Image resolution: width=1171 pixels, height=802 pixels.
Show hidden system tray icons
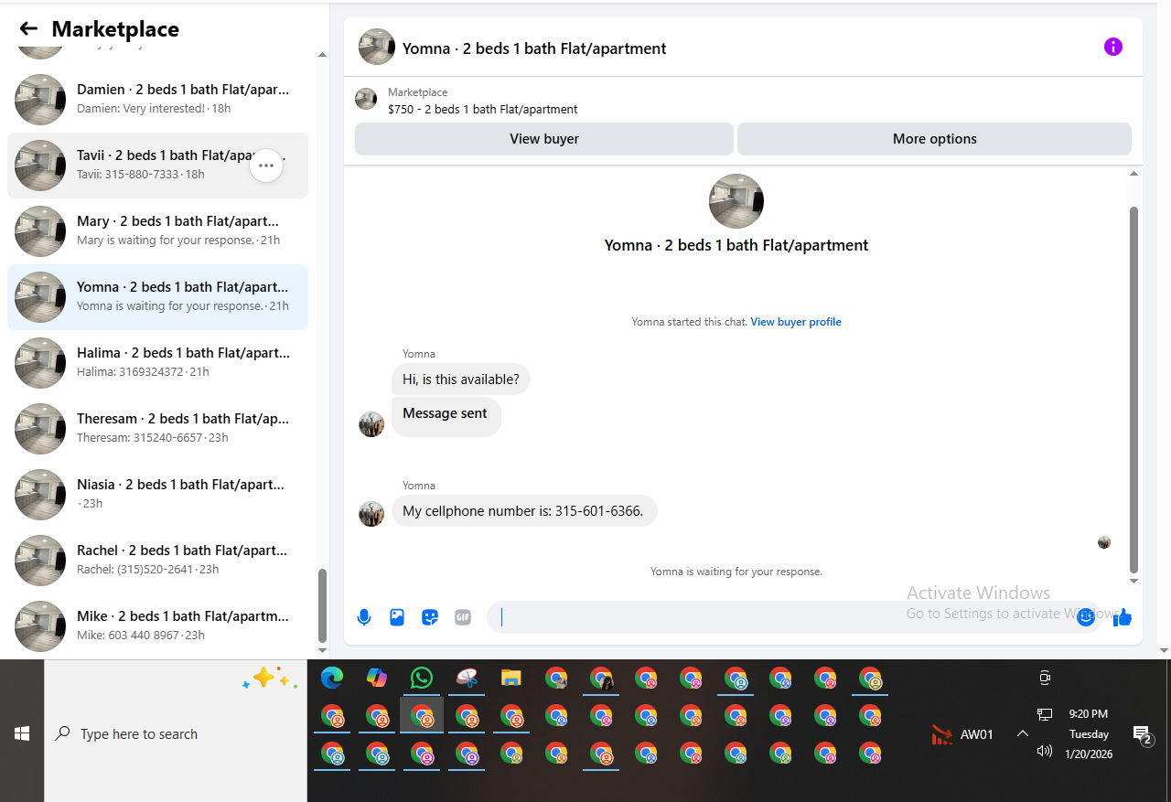pyautogui.click(x=1023, y=733)
